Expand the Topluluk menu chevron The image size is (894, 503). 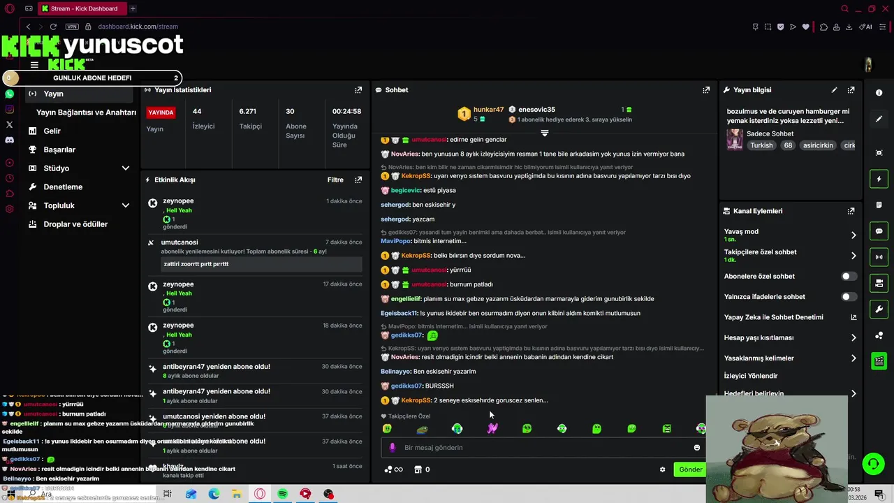(x=126, y=205)
